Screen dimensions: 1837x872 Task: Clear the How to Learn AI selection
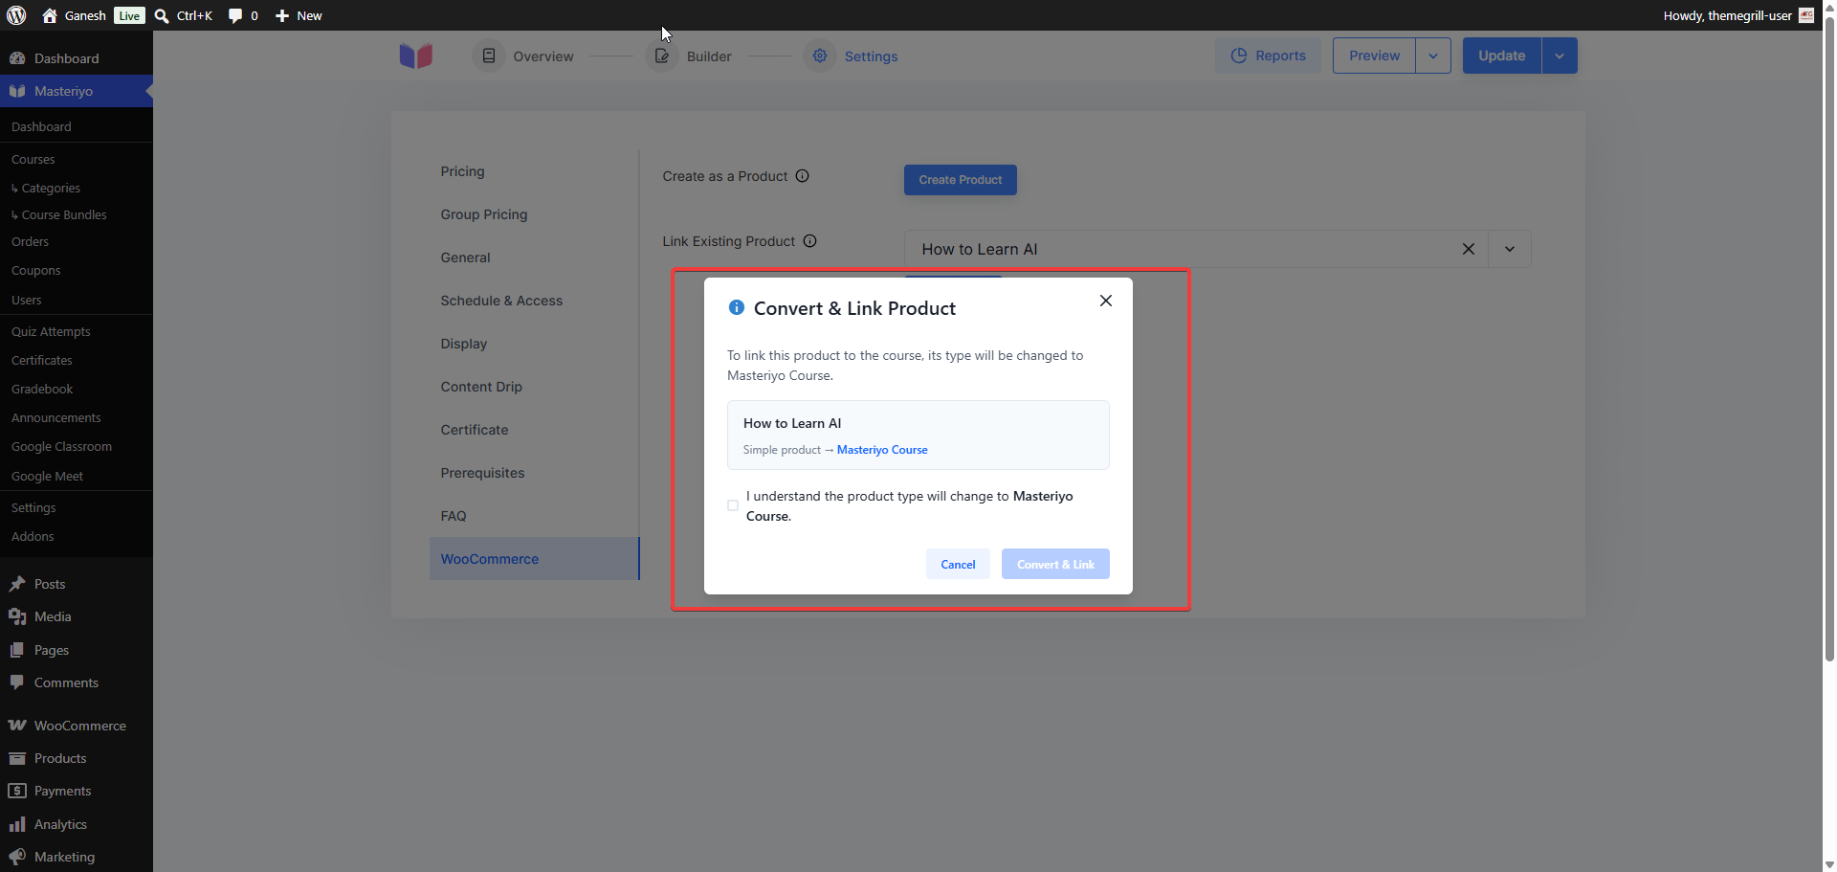tap(1469, 249)
